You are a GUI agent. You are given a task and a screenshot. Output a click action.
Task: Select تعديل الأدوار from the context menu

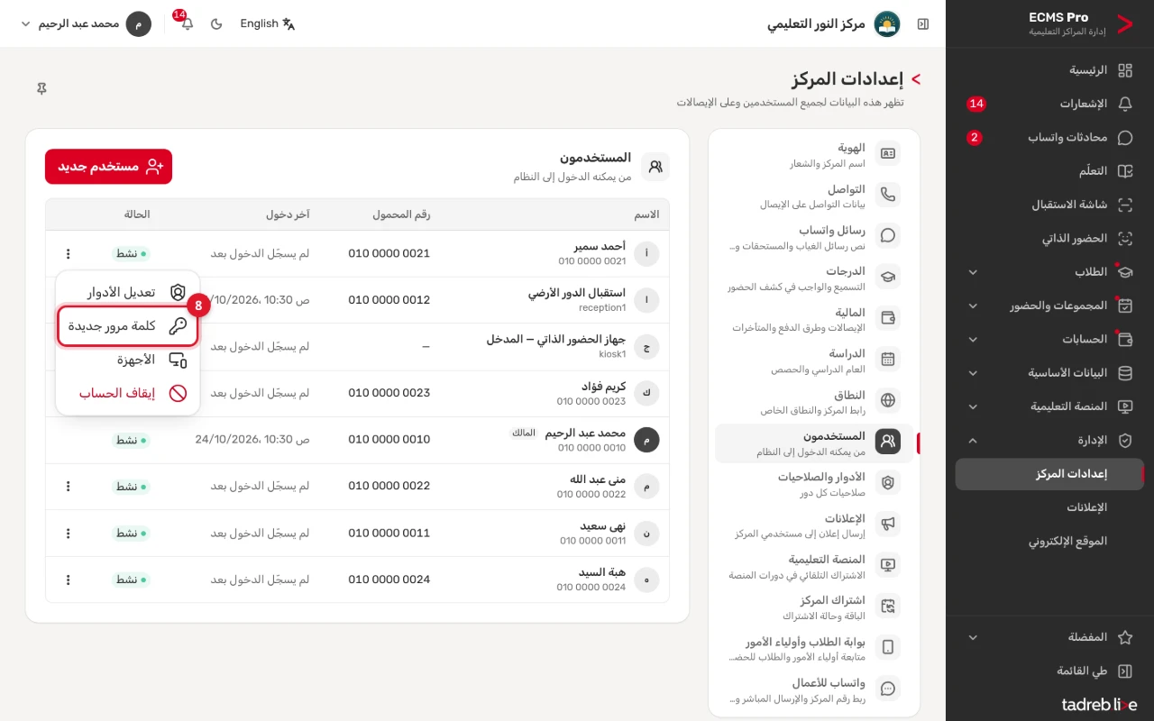127,292
